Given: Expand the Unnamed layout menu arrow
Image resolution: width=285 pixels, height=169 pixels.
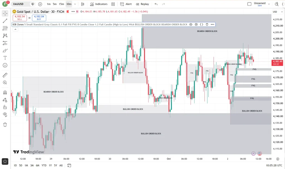Looking at the screenshot, I should point(269,4).
